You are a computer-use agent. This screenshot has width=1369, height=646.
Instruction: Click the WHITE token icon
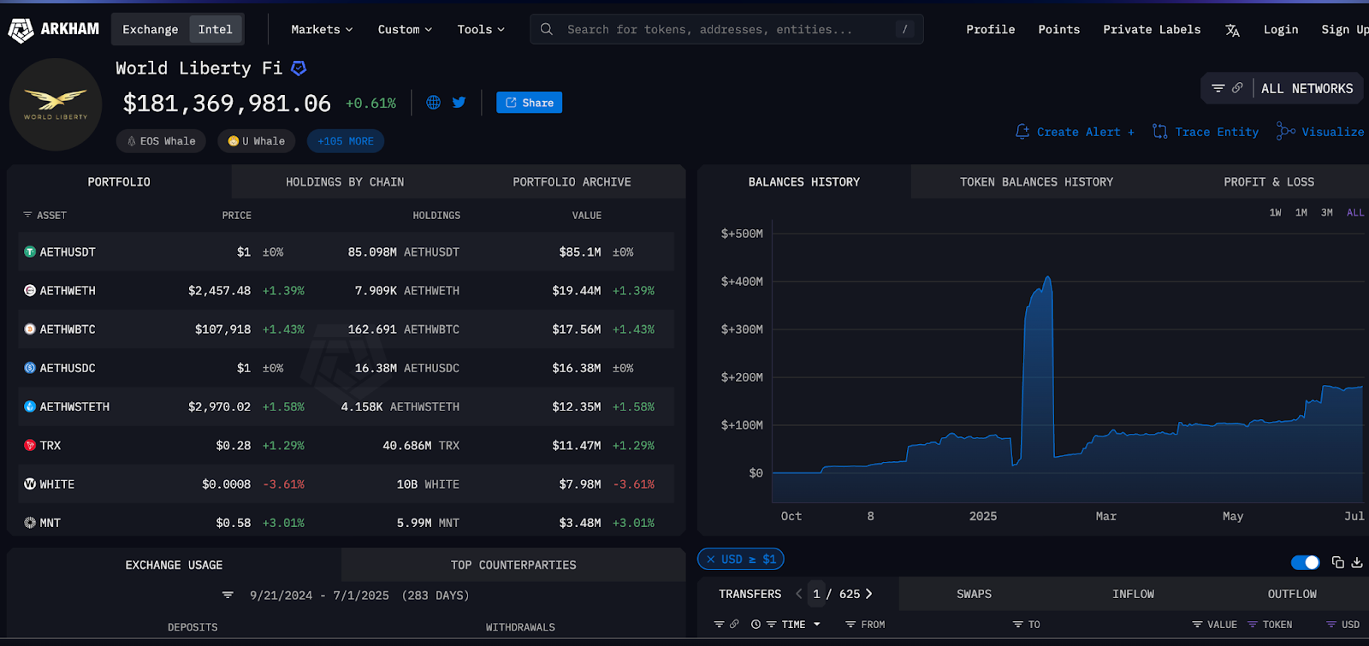30,484
